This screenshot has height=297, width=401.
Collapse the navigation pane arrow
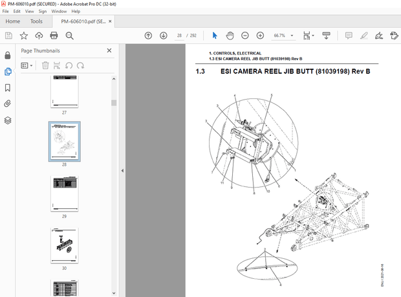[x=122, y=170]
